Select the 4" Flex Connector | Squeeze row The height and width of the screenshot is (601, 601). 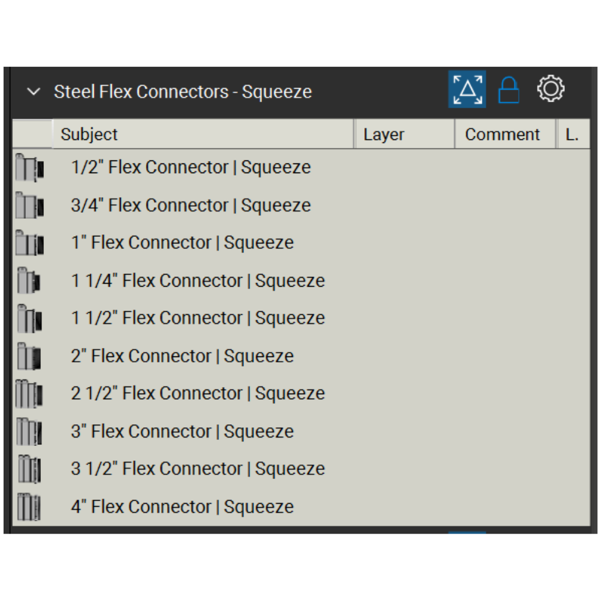coord(182,507)
